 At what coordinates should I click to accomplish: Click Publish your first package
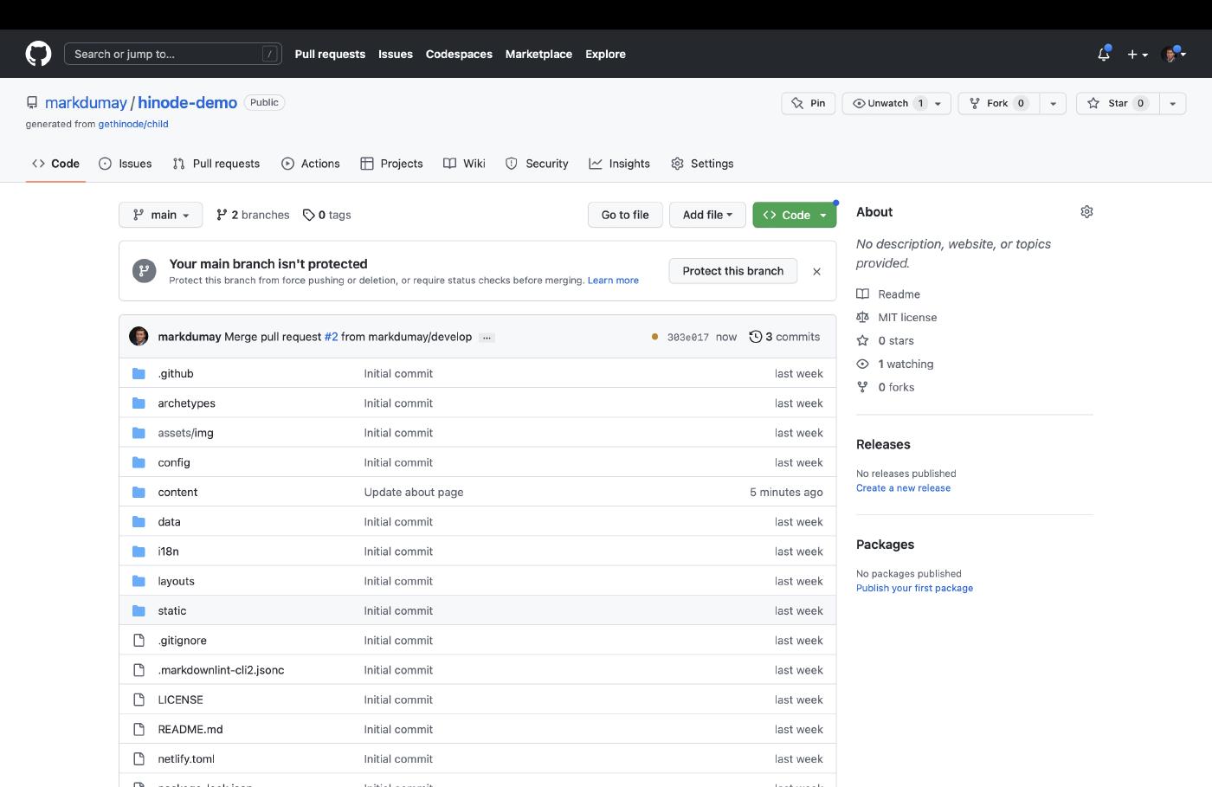point(914,588)
